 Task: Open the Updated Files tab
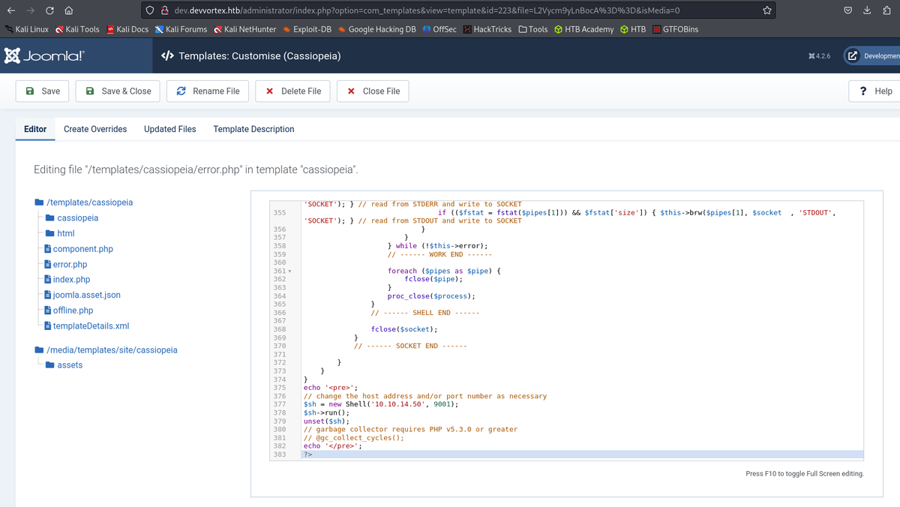pos(170,129)
